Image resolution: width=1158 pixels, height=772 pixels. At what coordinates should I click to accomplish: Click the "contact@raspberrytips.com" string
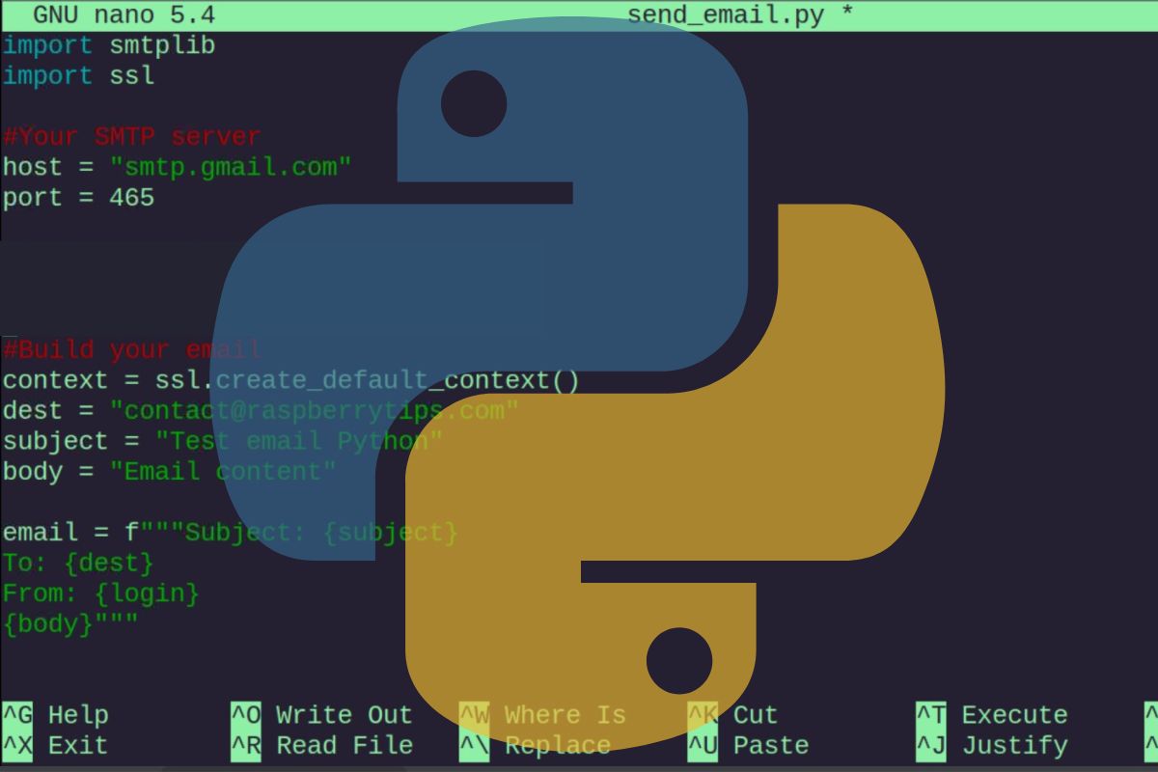click(x=314, y=410)
